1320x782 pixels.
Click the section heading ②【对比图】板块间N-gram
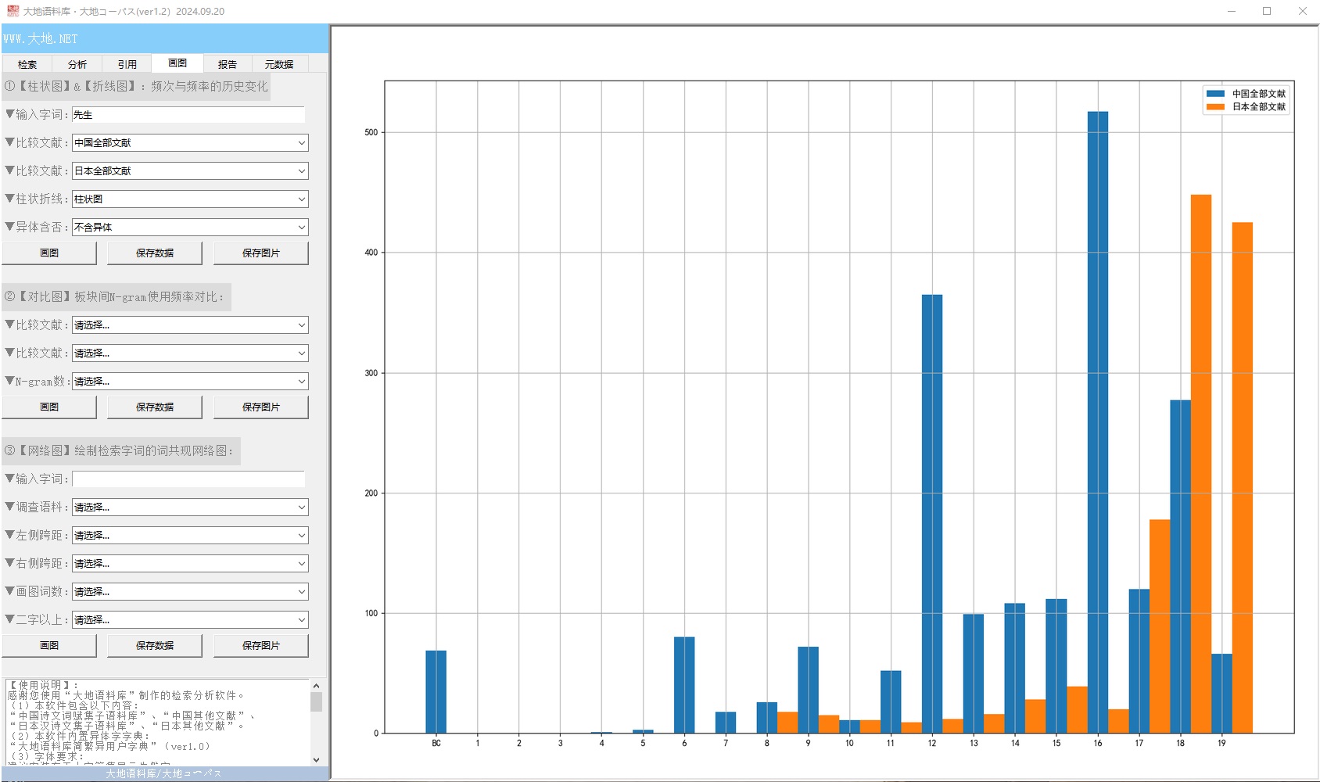click(116, 296)
